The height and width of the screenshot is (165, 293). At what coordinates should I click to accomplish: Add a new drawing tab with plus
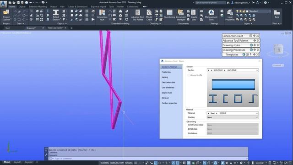click(x=71, y=28)
